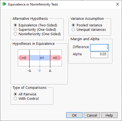Screen dimensions: 122x121
Task: Click the JMP icon in title bar
Action: click(4, 4)
